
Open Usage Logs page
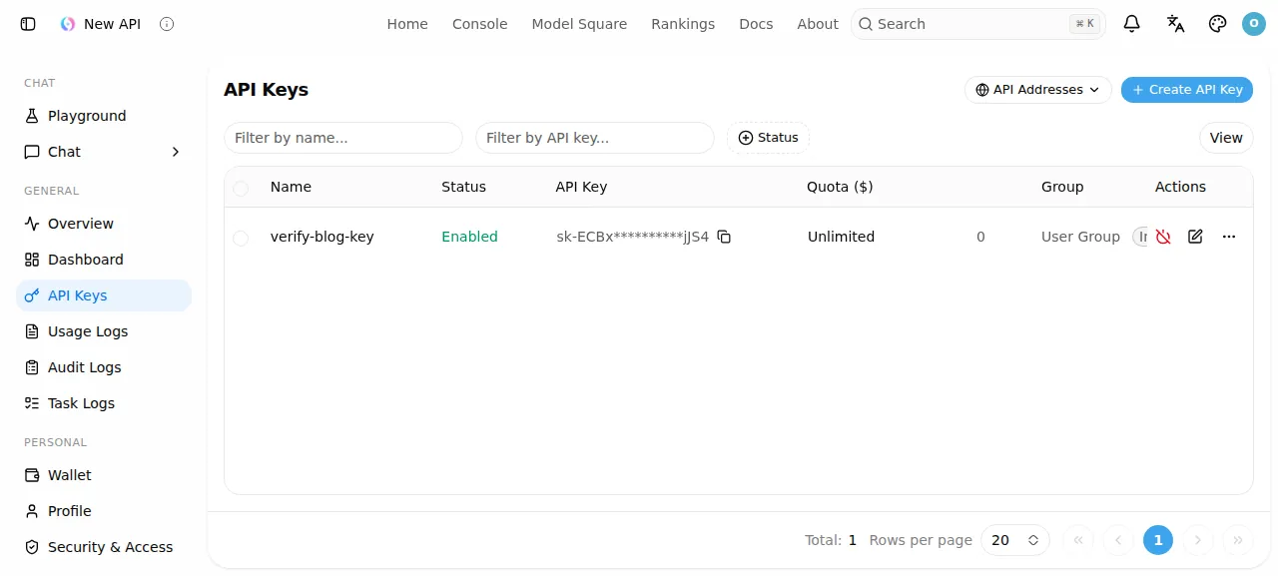click(x=104, y=331)
